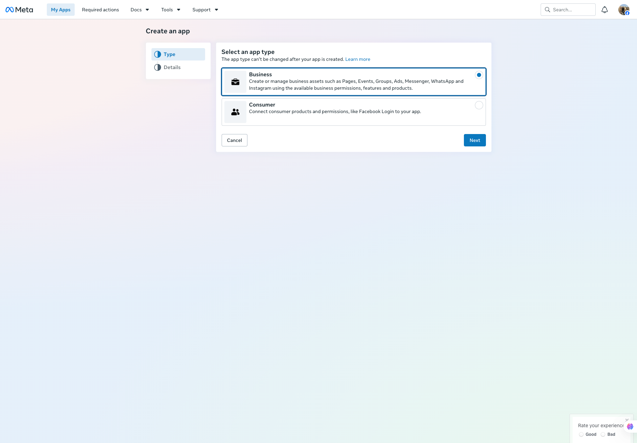Screen dimensions: 637x443
Task: Select the Type step in sidebar
Action: [178, 54]
